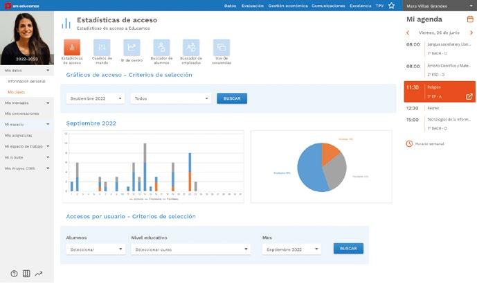Viewport: 477px width, 291px height.
Task: Open the Todos user type dropdown
Action: (171, 98)
